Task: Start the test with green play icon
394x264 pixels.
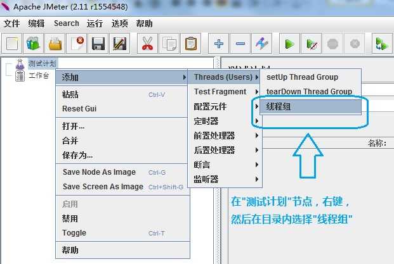Action: pos(290,44)
